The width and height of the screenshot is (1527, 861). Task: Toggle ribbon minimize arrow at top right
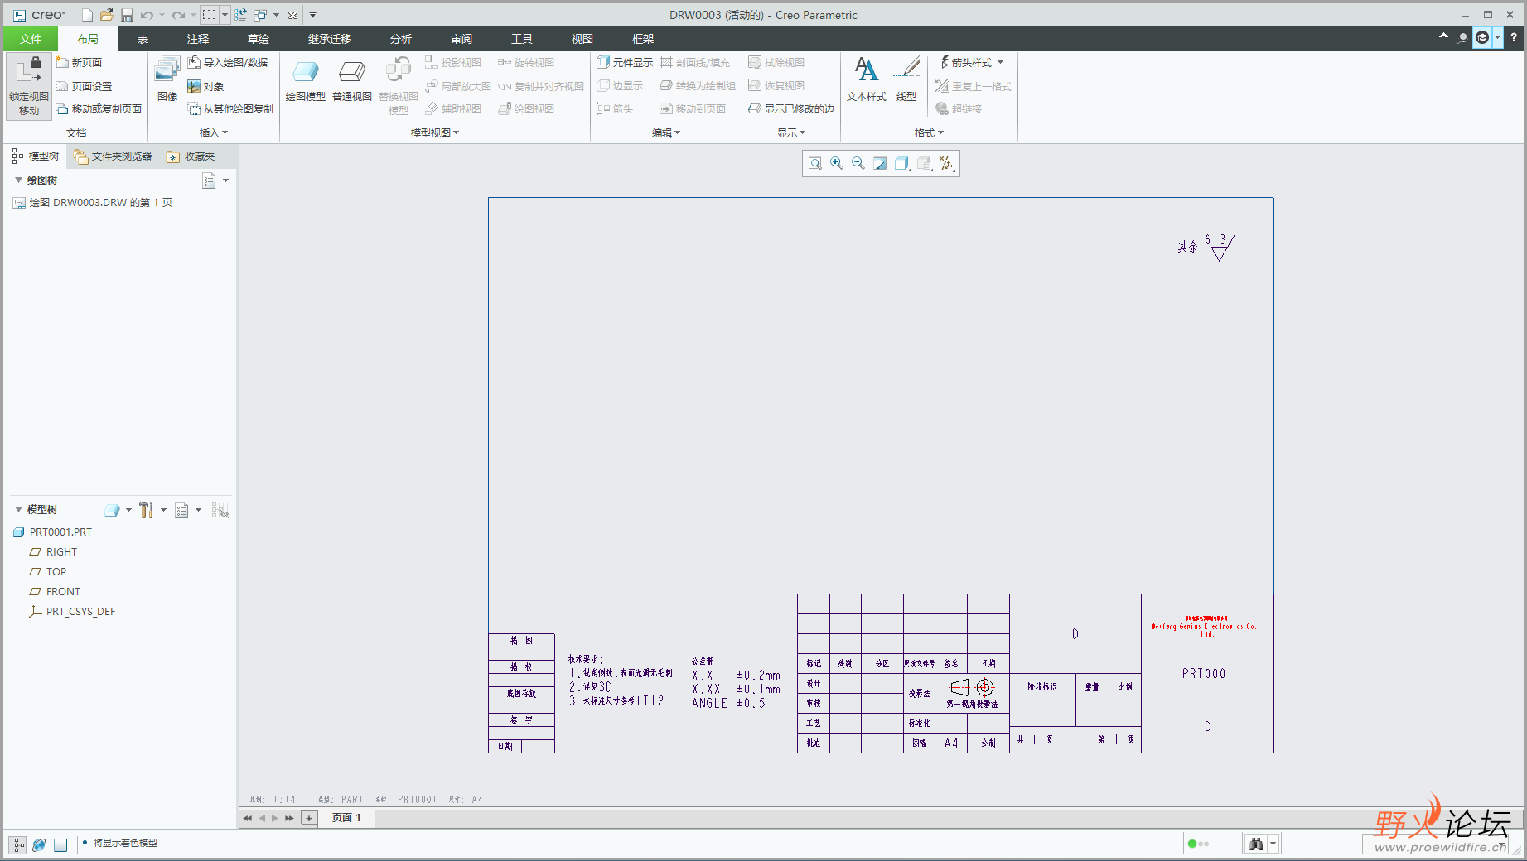1443,36
